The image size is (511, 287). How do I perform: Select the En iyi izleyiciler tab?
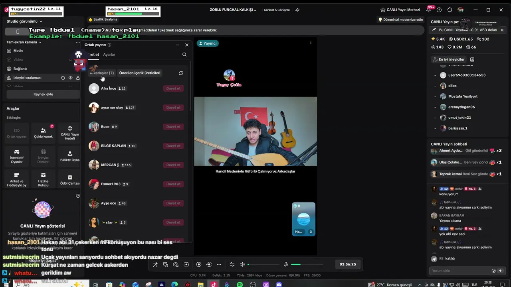(449, 59)
